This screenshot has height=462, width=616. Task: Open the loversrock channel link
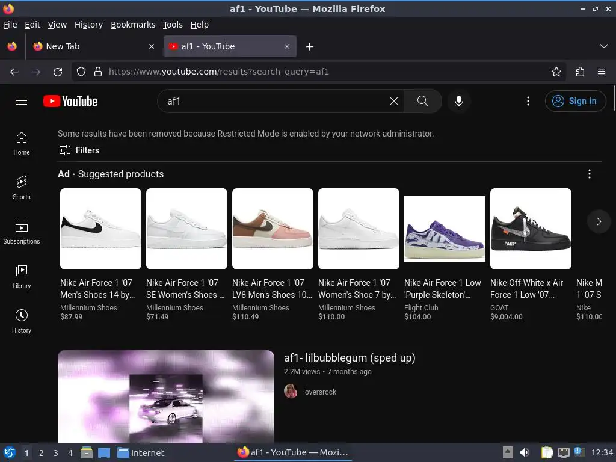[319, 392]
